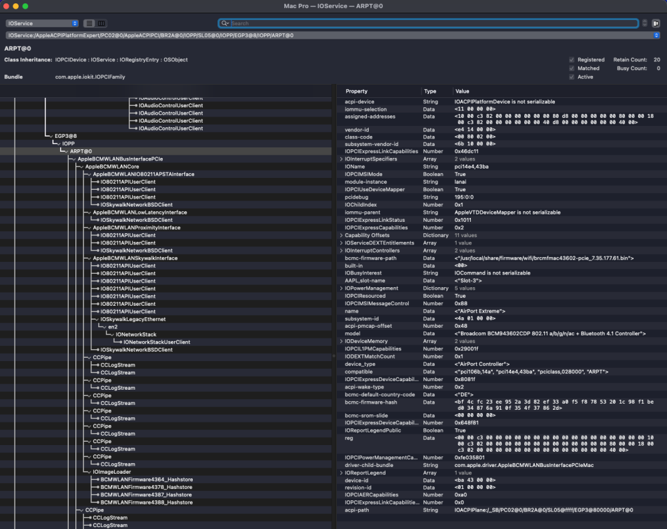This screenshot has height=529, width=667.
Task: Select the en2 tree item
Action: tap(113, 326)
